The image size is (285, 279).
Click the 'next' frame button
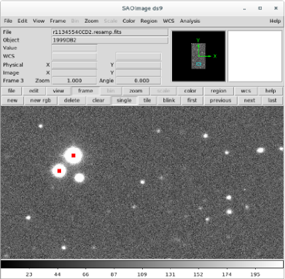(x=250, y=101)
